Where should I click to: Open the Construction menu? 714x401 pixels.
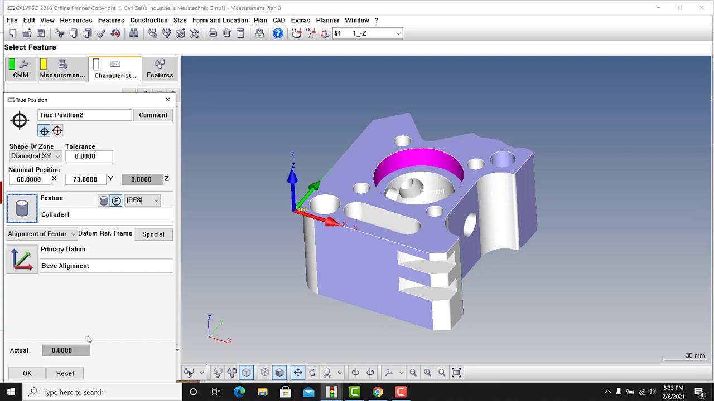(x=149, y=21)
